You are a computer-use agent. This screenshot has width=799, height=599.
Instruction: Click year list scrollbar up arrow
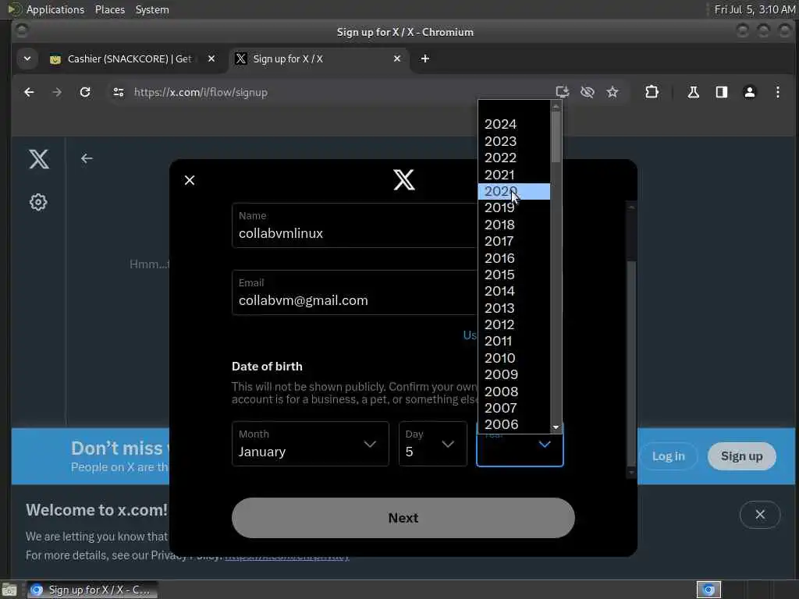pyautogui.click(x=556, y=106)
